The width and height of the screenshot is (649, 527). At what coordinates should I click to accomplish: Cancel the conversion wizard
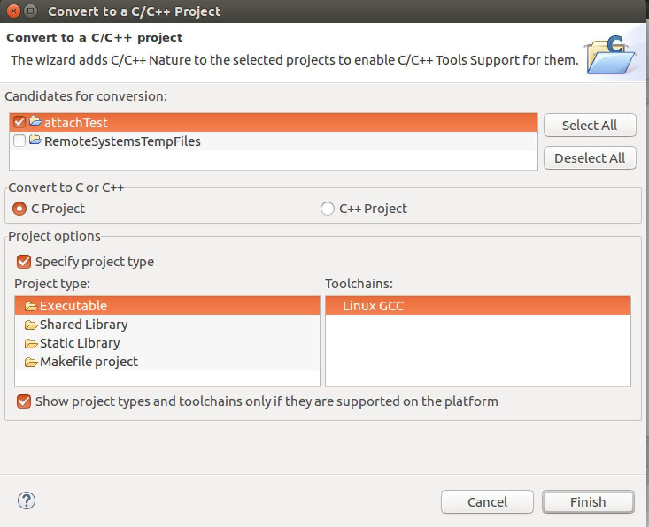487,502
